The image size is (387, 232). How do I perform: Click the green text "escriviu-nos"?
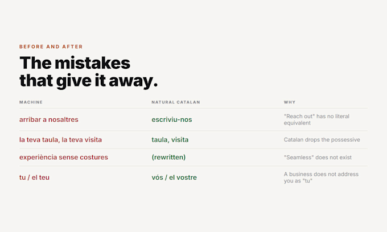172,119
